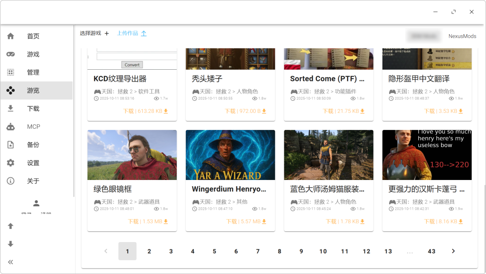This screenshot has width=486, height=274.
Task: Select the blurred source tab beside NexusMods
Action: (424, 36)
